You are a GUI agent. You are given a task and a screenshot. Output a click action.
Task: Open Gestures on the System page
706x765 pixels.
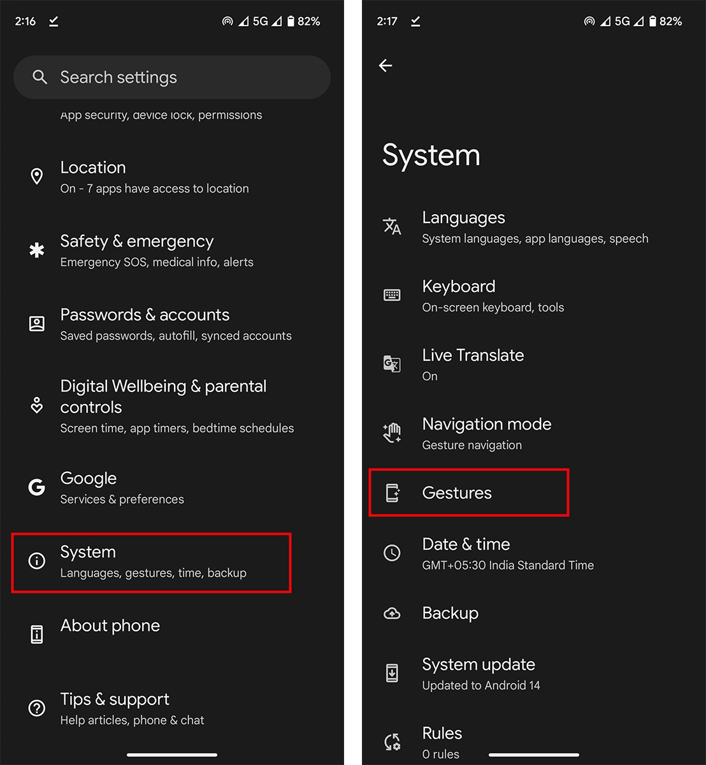(469, 493)
